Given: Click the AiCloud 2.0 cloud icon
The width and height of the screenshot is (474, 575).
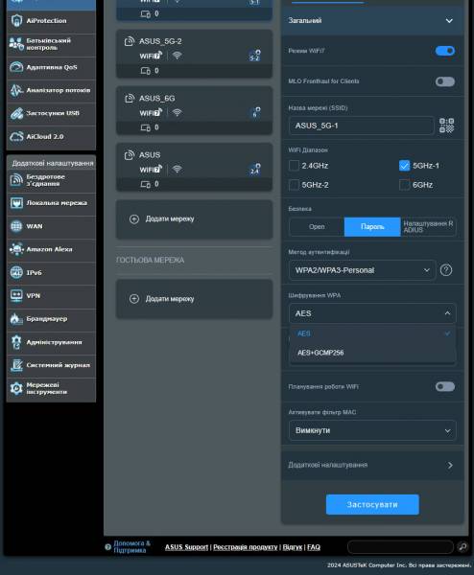Looking at the screenshot, I should [x=16, y=136].
